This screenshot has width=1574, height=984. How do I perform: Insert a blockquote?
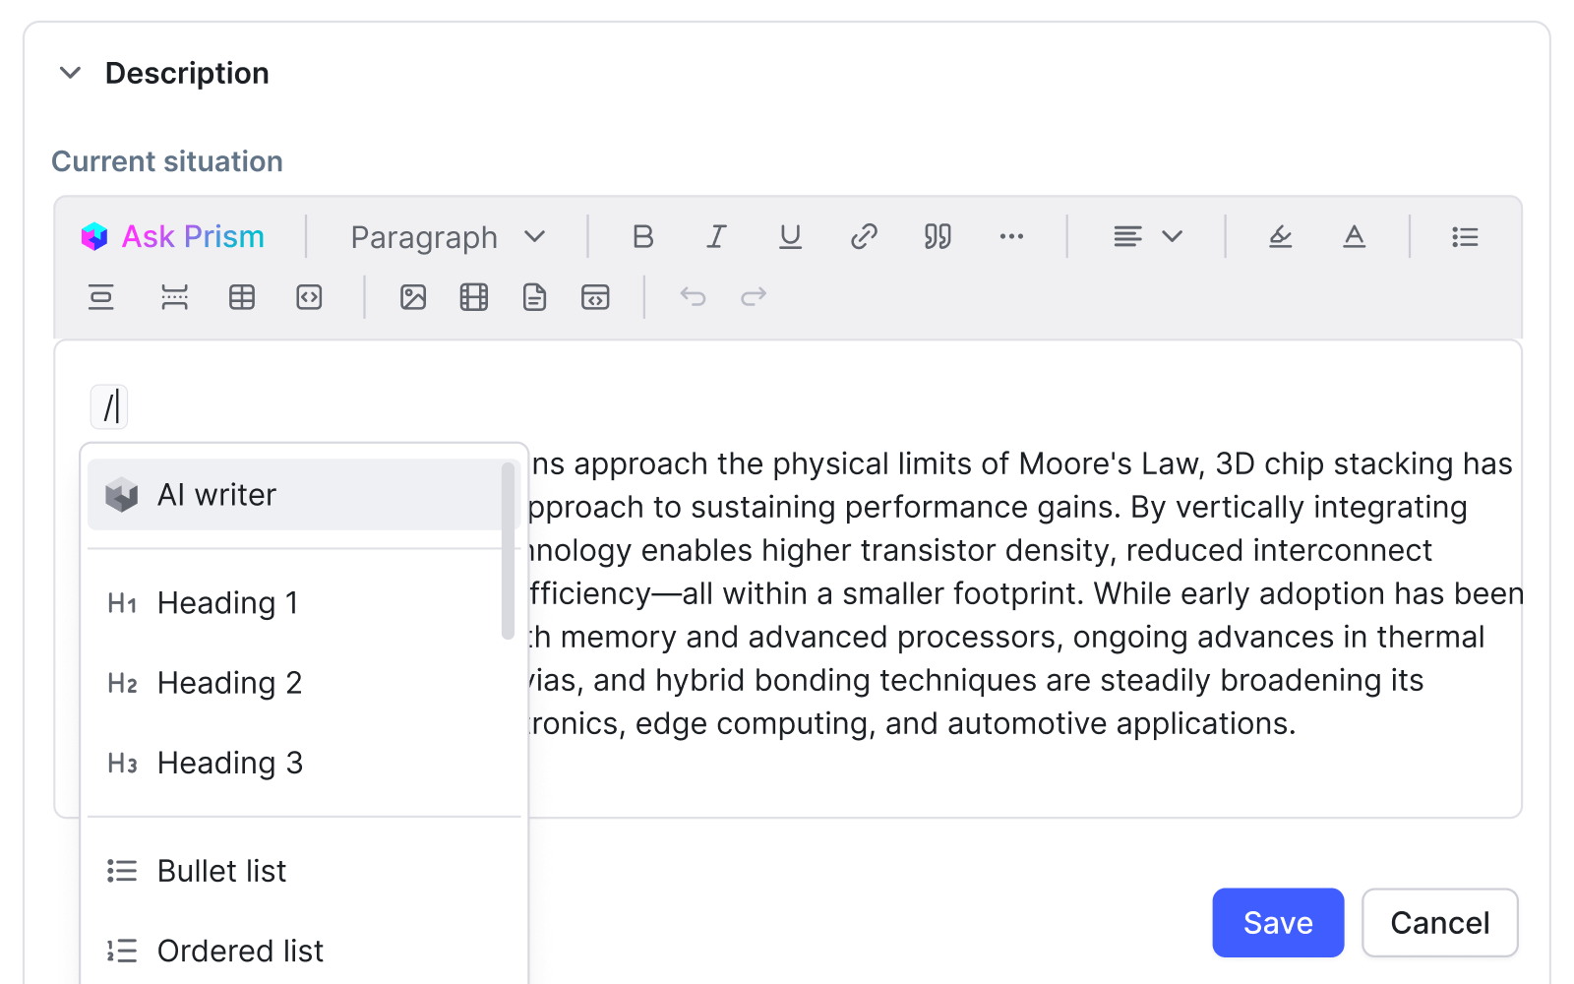pos(938,237)
